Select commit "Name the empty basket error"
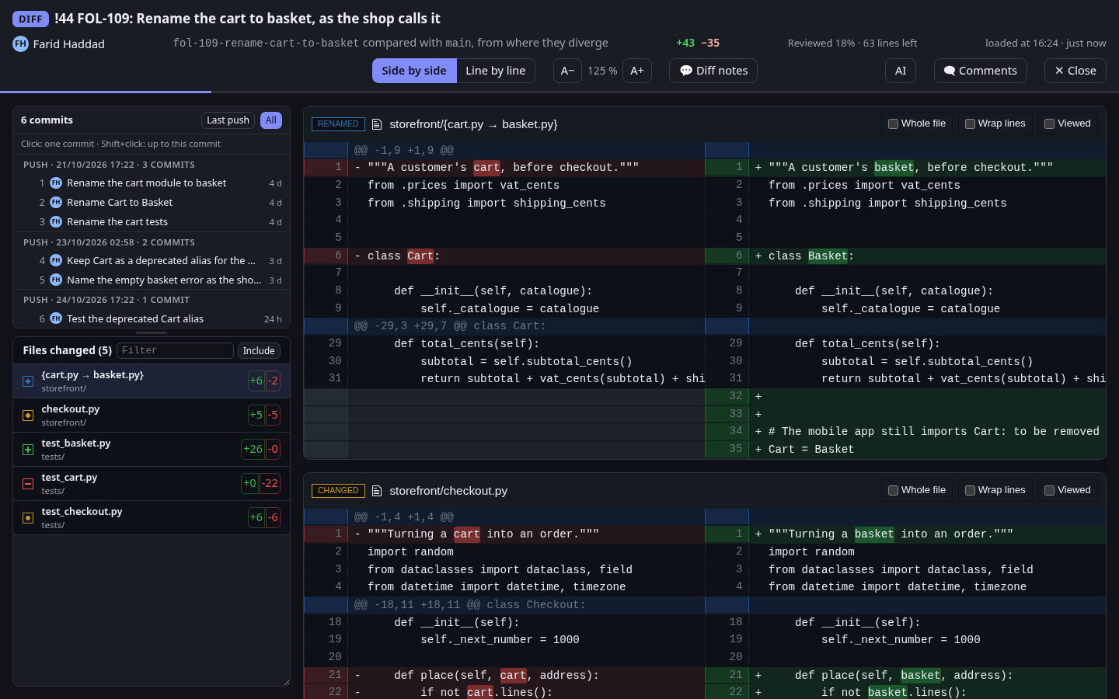This screenshot has height=699, width=1119. pyautogui.click(x=152, y=280)
